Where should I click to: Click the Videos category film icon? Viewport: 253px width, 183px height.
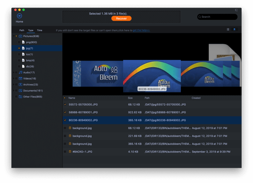(20, 79)
